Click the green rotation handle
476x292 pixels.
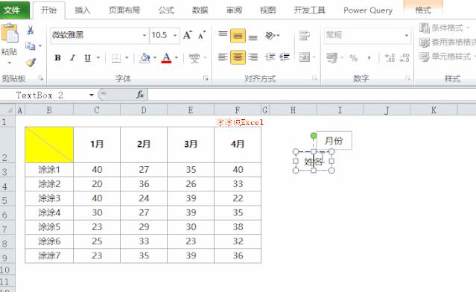314,136
